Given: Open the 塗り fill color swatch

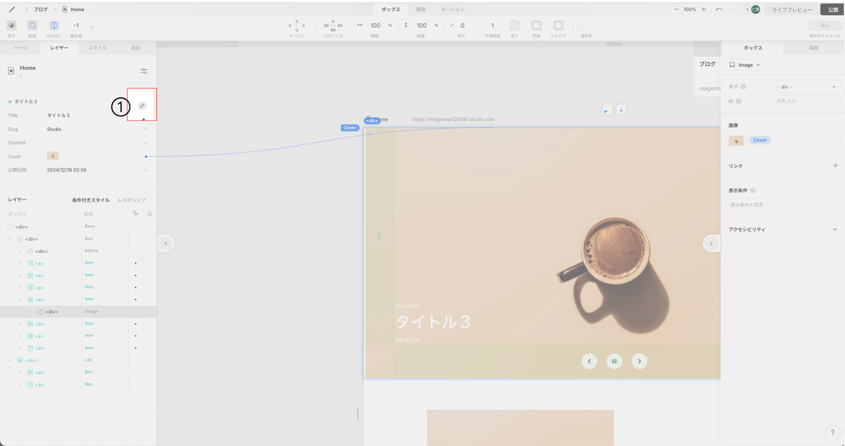Looking at the screenshot, I should point(514,26).
